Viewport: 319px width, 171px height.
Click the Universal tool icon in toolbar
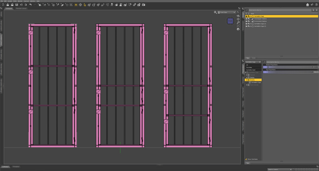coord(81,5)
